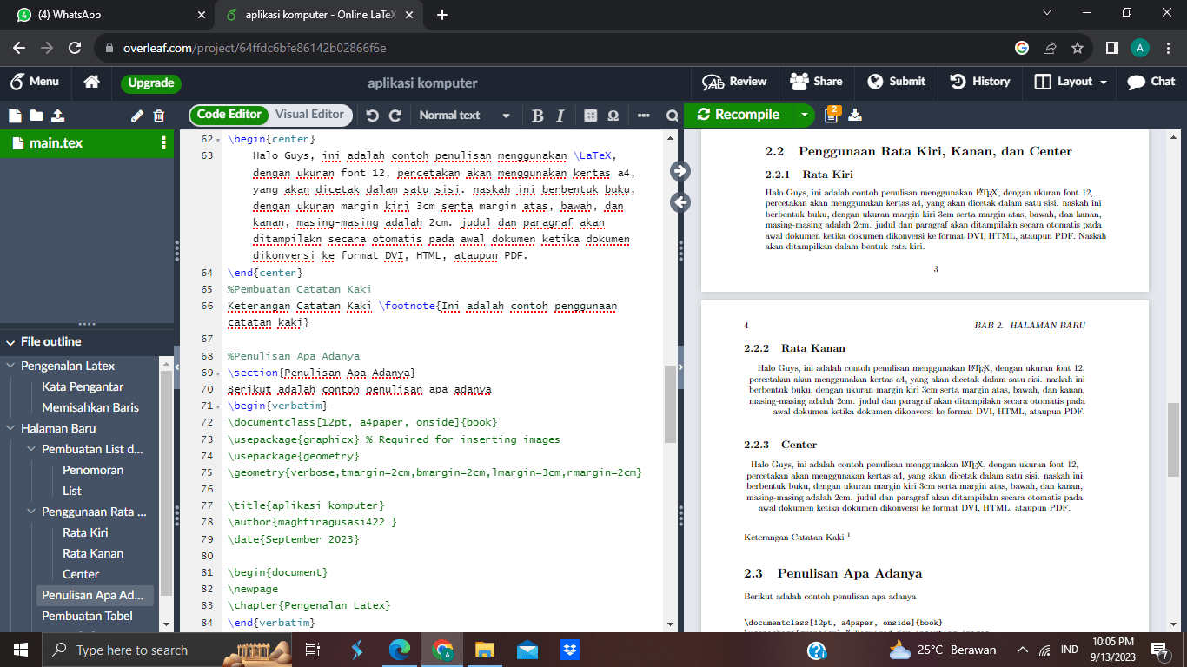Open Mail app from the taskbar
The image size is (1187, 667).
coord(527,650)
